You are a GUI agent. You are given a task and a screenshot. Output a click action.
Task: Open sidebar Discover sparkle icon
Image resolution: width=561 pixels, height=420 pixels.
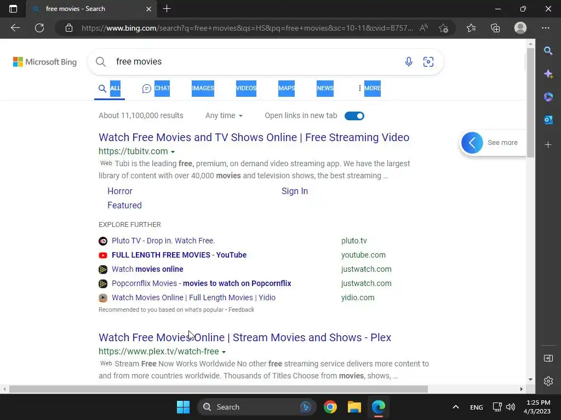tap(548, 74)
